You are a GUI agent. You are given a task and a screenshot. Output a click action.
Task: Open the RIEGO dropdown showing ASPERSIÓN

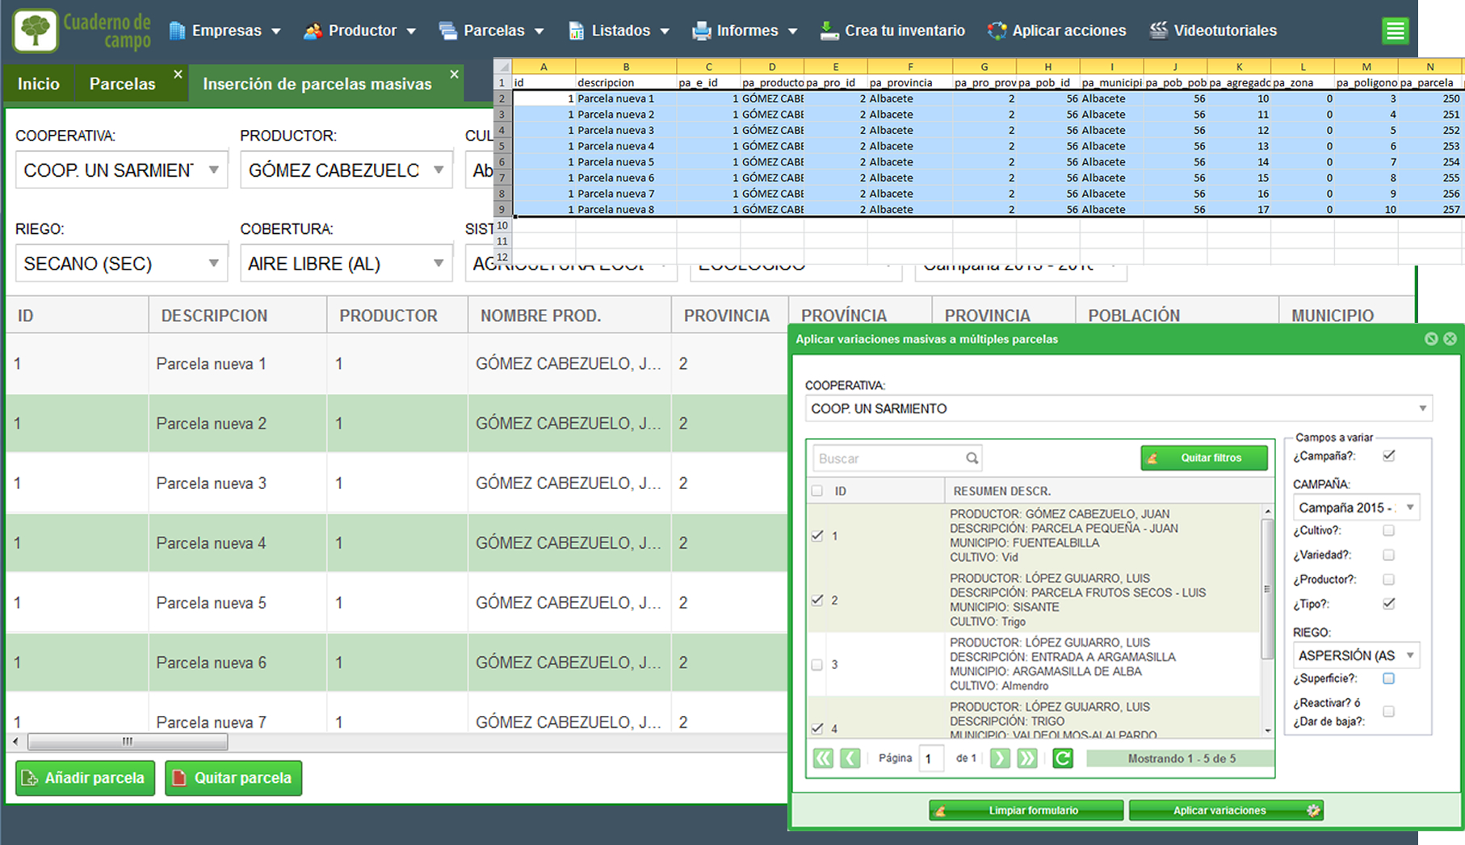1356,655
